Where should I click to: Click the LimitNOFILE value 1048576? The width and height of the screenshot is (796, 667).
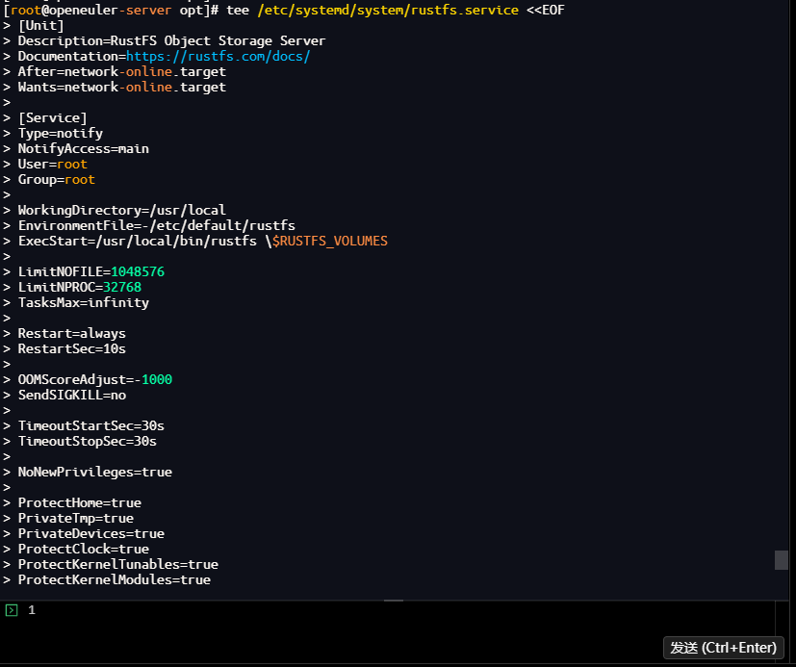click(138, 271)
